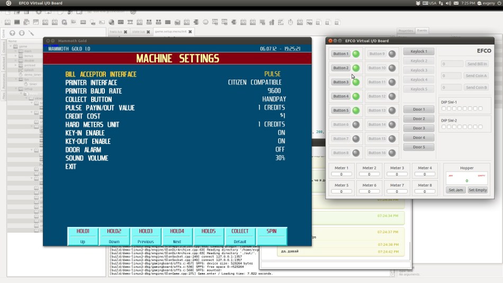Tick the last DIP SW-1 checkbox
The height and width of the screenshot is (283, 503).
click(x=480, y=109)
